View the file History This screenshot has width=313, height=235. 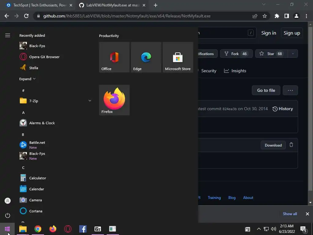pyautogui.click(x=283, y=109)
